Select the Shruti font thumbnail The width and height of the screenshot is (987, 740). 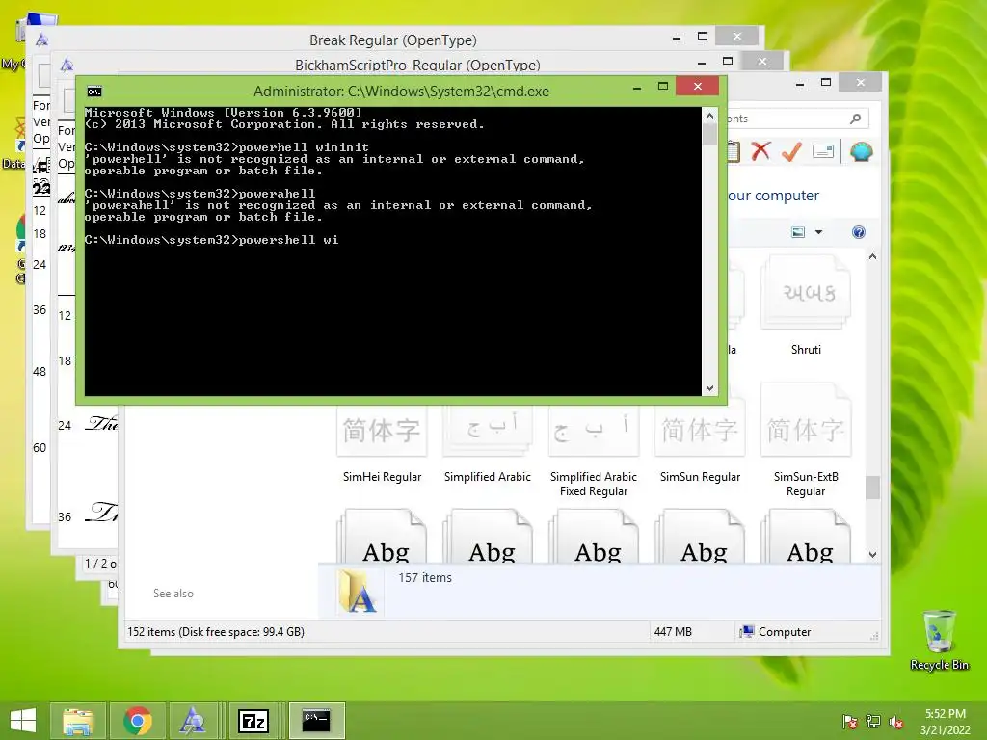(x=806, y=293)
